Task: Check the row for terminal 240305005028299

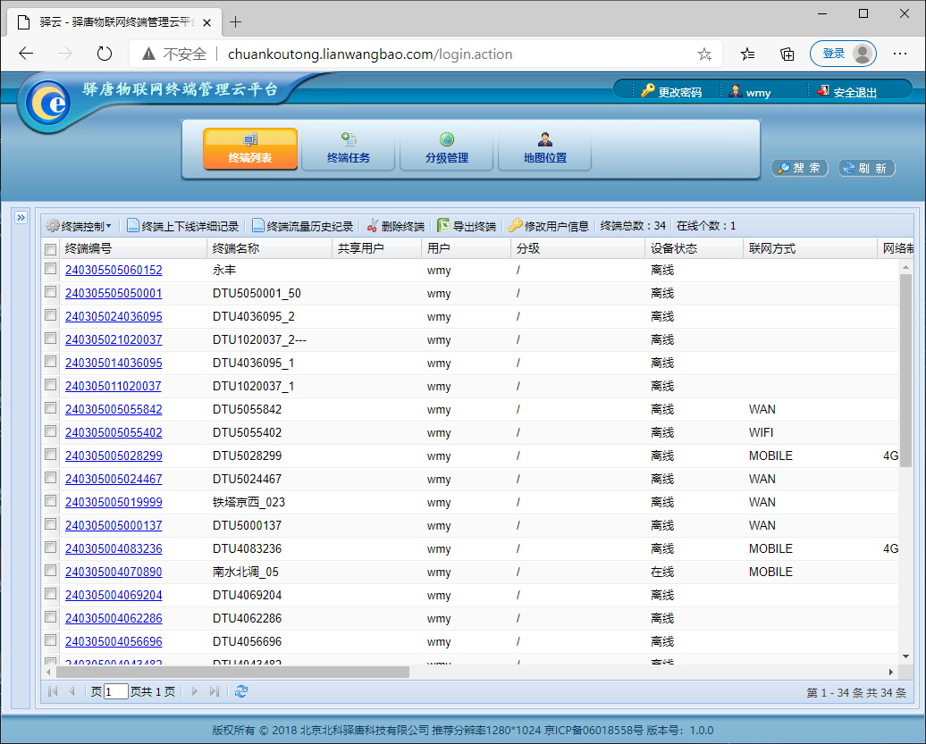Action: pos(51,455)
